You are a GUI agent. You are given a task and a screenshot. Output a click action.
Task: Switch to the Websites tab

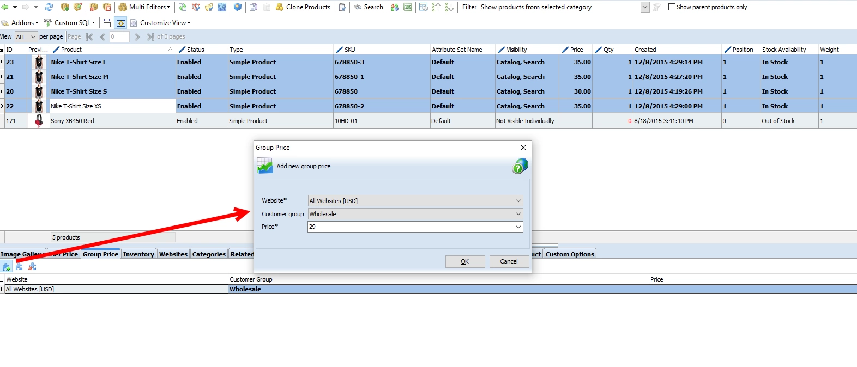173,254
